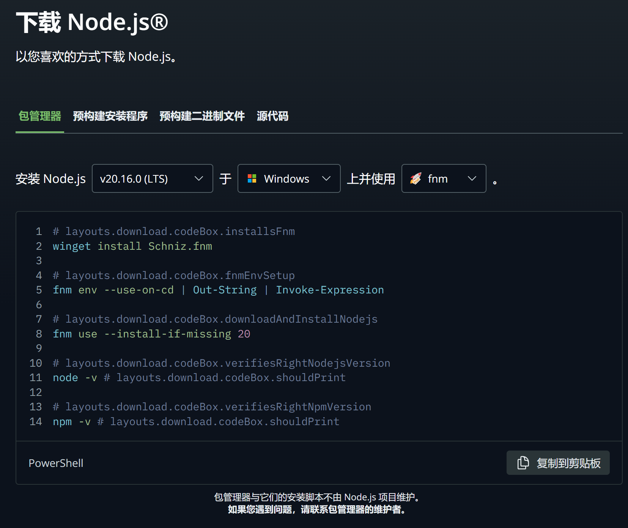This screenshot has width=628, height=528.
Task: Click the heading '下载 Node.js®'
Action: (x=92, y=22)
